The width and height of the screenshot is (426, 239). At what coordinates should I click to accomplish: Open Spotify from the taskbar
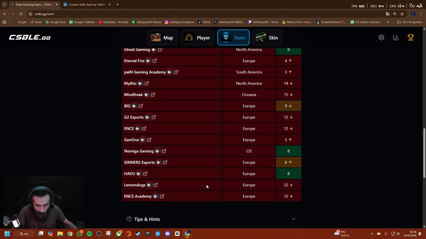tap(89, 234)
